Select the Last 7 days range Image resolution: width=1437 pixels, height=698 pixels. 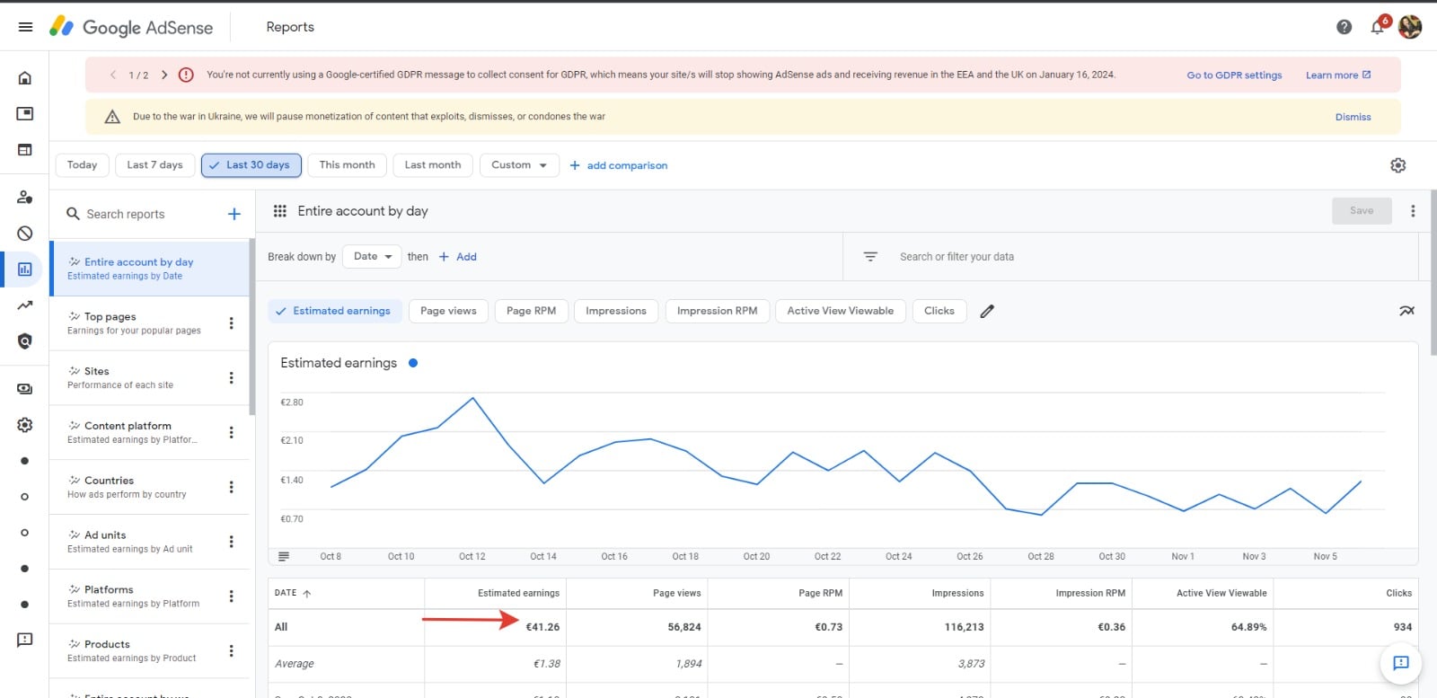(x=154, y=165)
